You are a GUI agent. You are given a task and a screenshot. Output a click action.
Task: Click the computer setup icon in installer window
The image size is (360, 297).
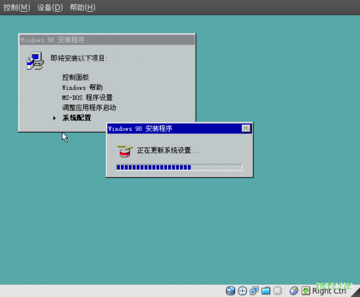[35, 61]
